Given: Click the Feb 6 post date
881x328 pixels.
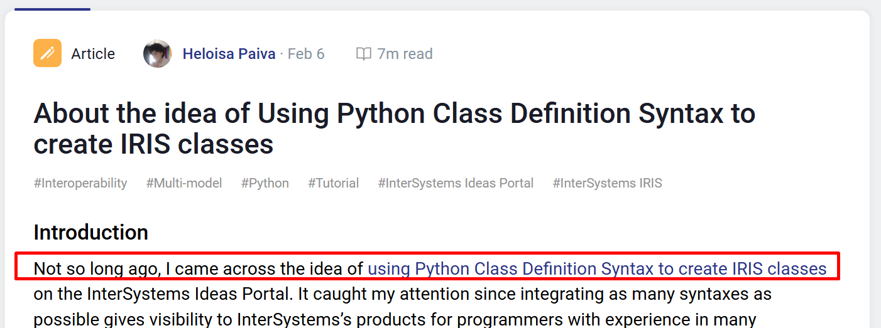Looking at the screenshot, I should coord(306,54).
